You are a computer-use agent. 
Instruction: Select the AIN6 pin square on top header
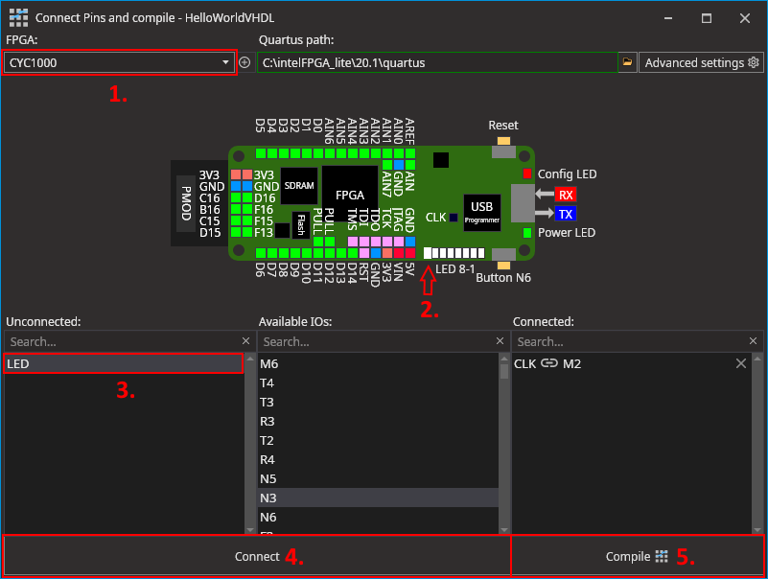pos(330,153)
